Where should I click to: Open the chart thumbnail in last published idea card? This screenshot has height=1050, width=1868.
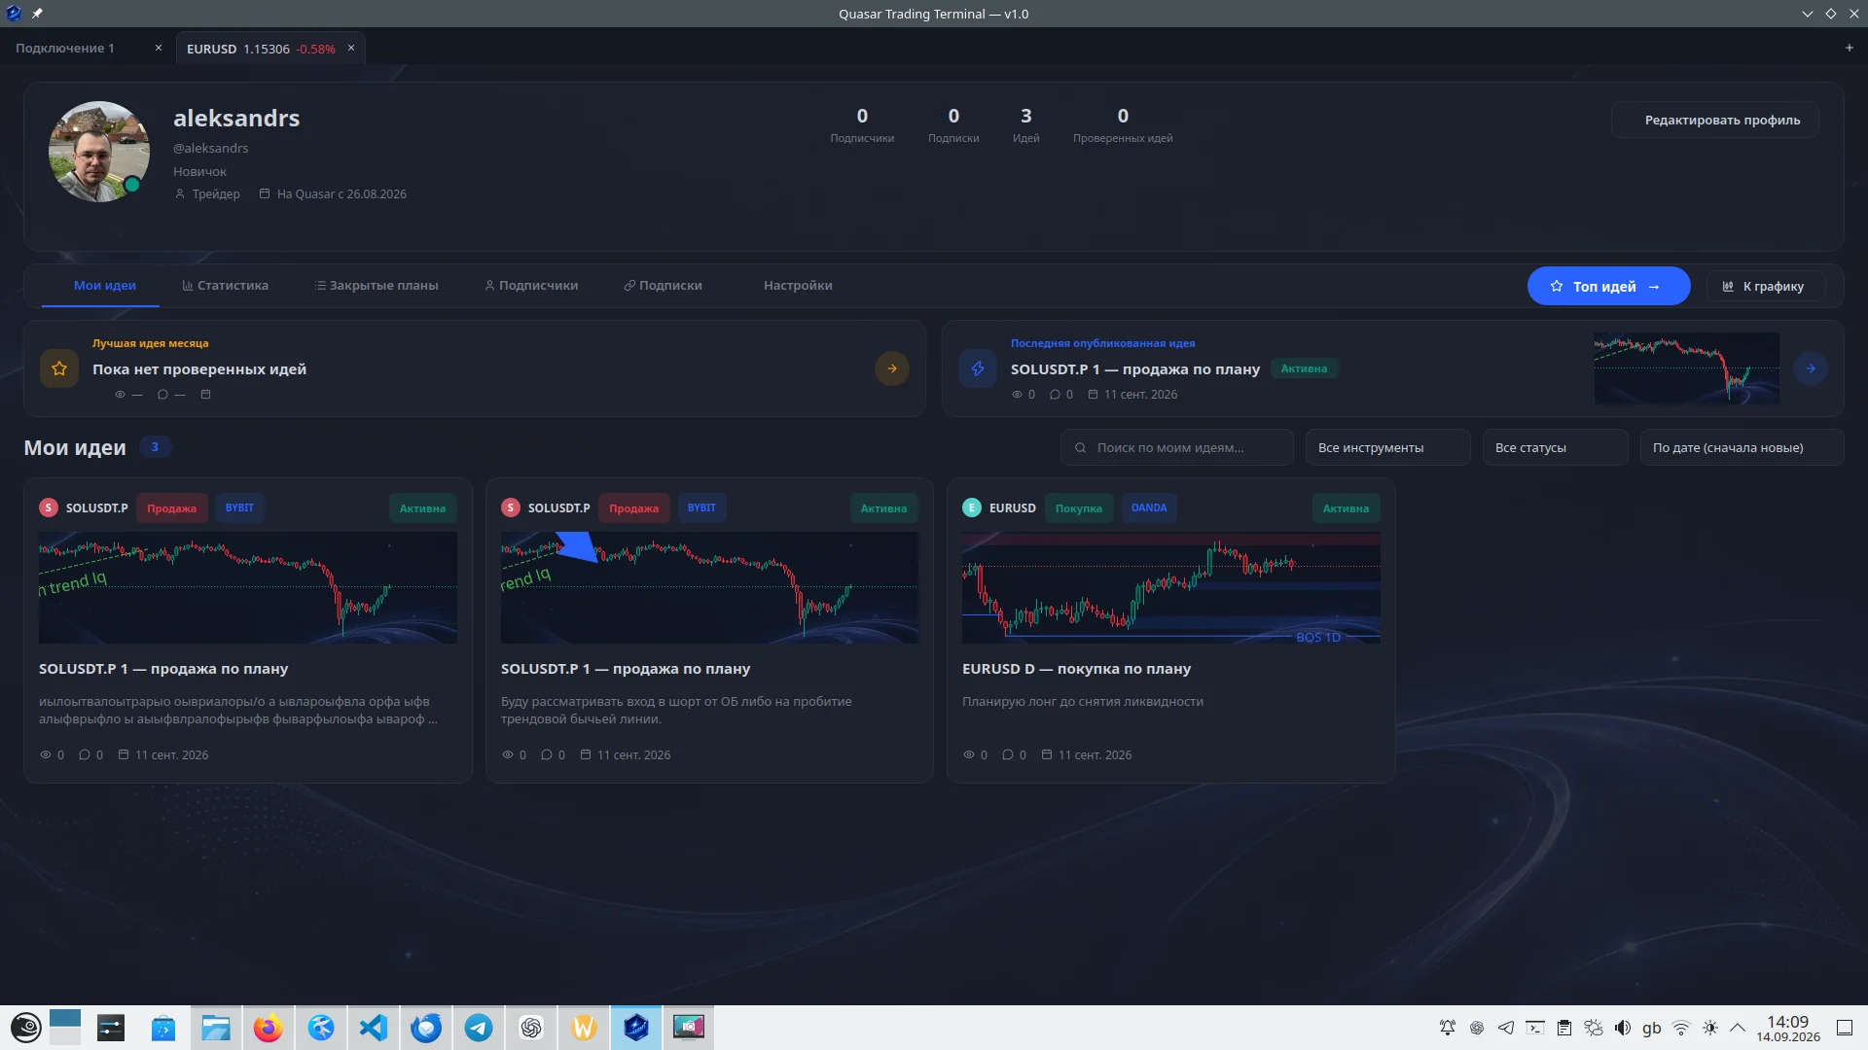(1687, 369)
